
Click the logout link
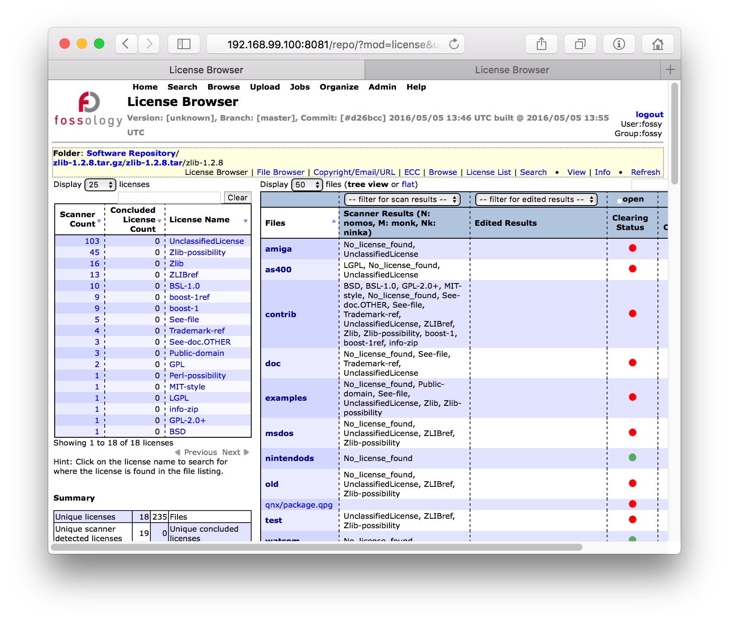click(x=649, y=114)
